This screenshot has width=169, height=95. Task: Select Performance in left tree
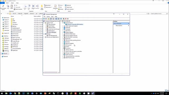coord(51,31)
